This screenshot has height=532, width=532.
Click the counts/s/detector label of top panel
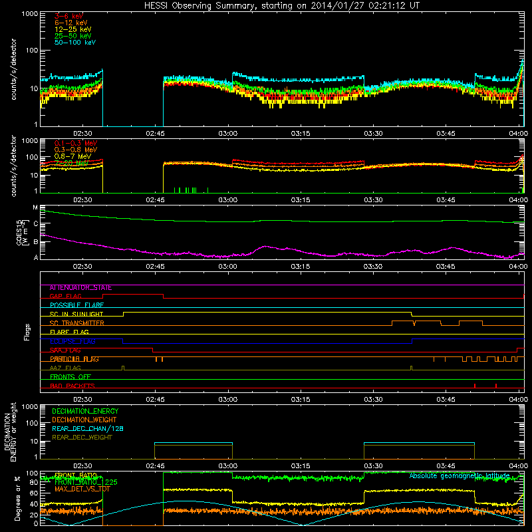pos(13,69)
